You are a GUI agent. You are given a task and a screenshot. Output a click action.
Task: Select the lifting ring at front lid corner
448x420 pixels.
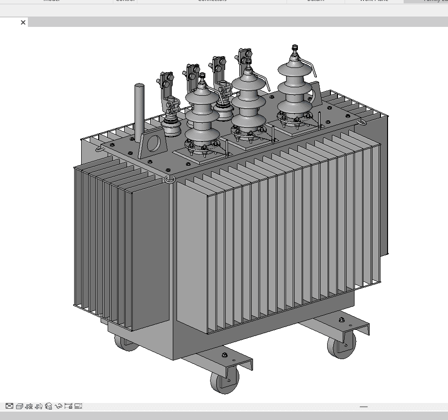point(169,179)
